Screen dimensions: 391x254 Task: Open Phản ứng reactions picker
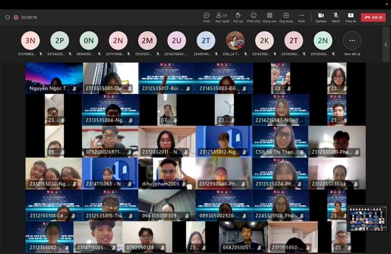point(253,17)
